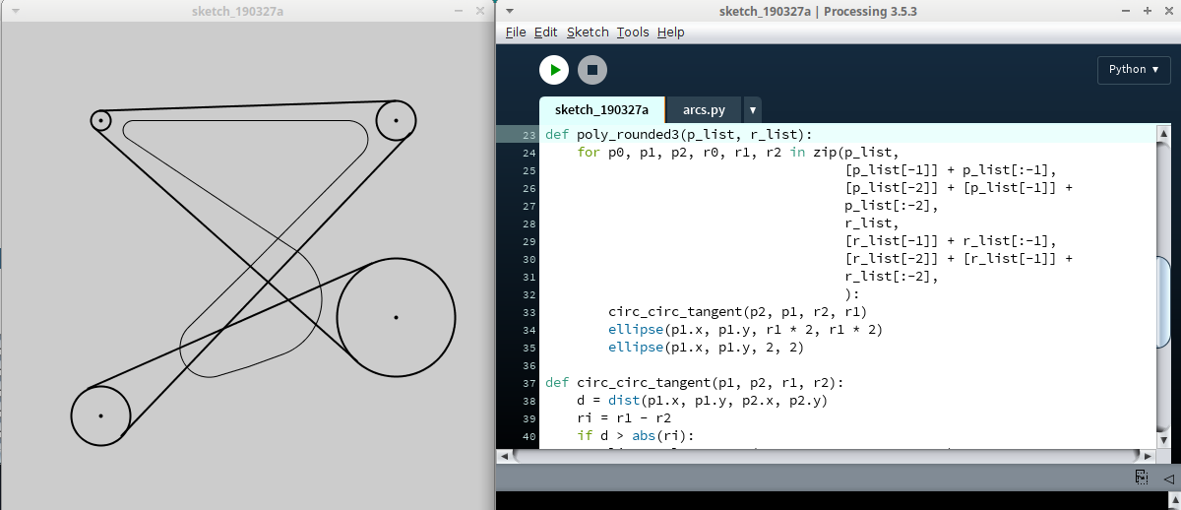
Task: Click the collapse console triangle icon
Action: click(1168, 478)
